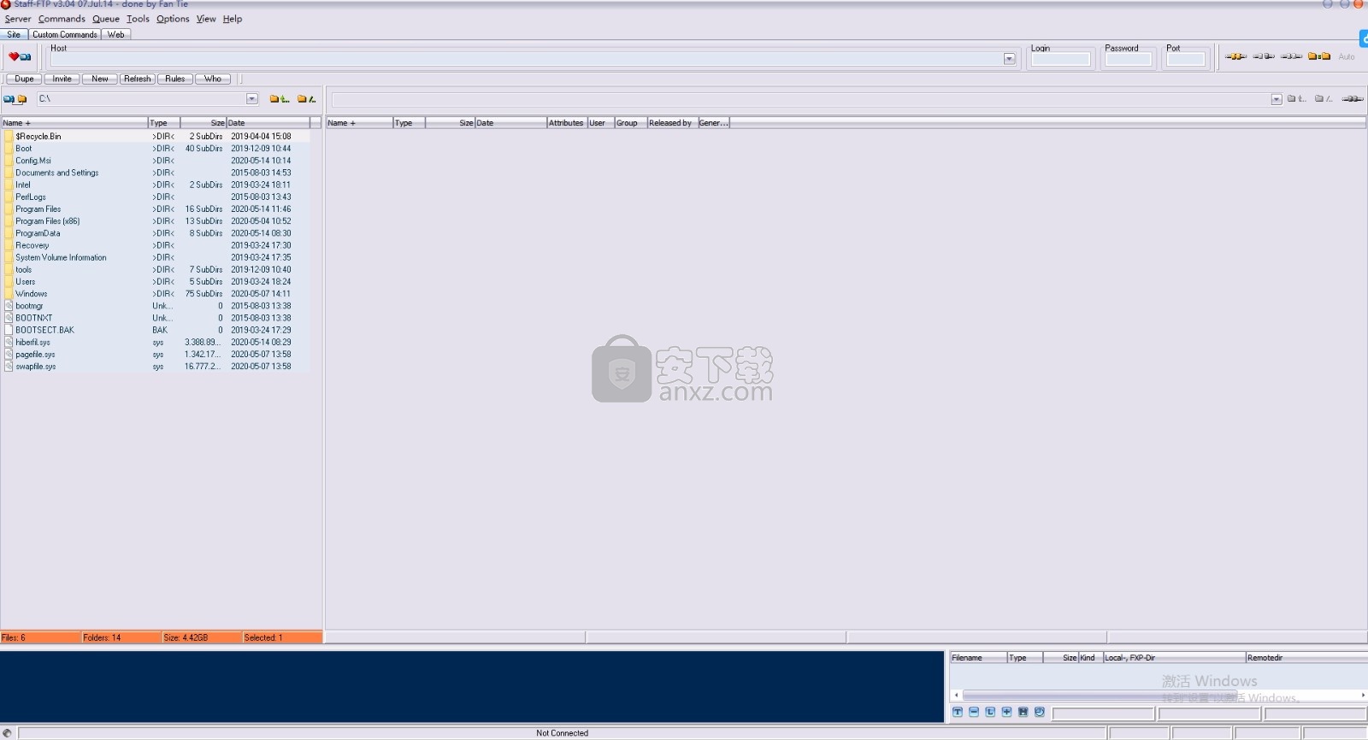Image resolution: width=1368 pixels, height=740 pixels.
Task: Sort remote list by Released by column
Action: point(672,123)
